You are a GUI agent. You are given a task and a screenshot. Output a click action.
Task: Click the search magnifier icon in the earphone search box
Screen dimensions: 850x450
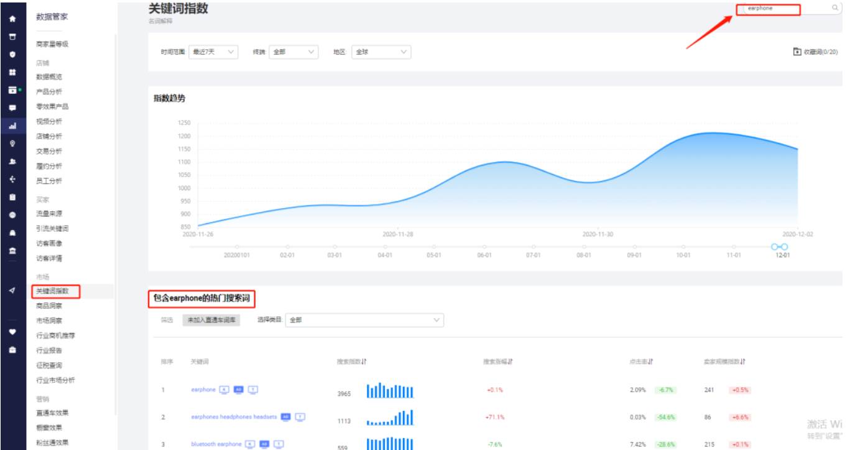834,8
